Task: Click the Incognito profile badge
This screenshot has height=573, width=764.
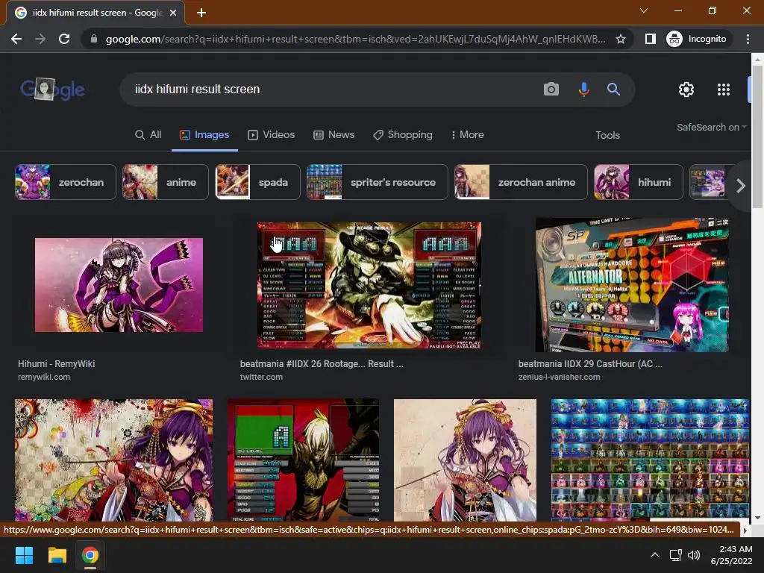Action: point(697,39)
